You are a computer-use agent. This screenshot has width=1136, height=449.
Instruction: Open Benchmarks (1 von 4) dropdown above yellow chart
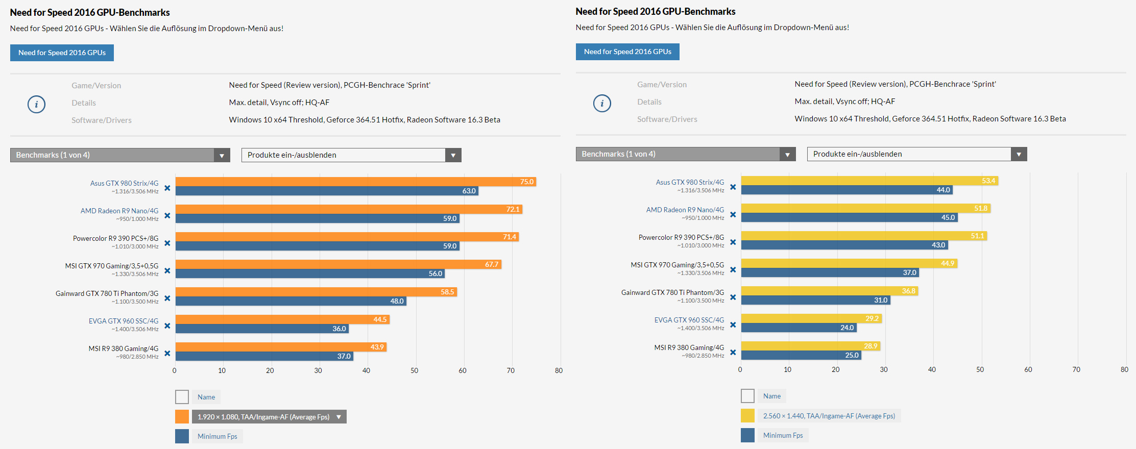point(686,154)
